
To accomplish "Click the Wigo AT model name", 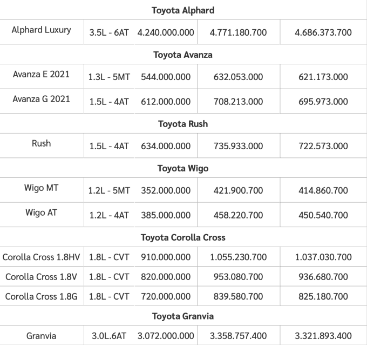I will pyautogui.click(x=41, y=213).
